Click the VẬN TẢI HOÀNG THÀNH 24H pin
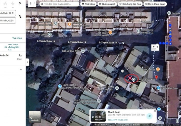The height and width of the screenshot is (126, 181). click(x=117, y=88)
